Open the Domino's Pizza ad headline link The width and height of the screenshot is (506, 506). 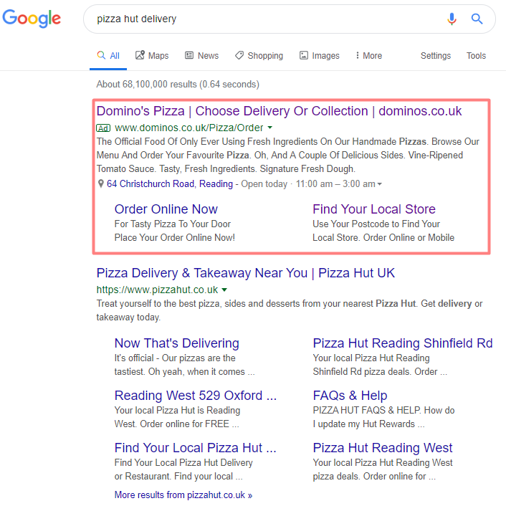279,111
